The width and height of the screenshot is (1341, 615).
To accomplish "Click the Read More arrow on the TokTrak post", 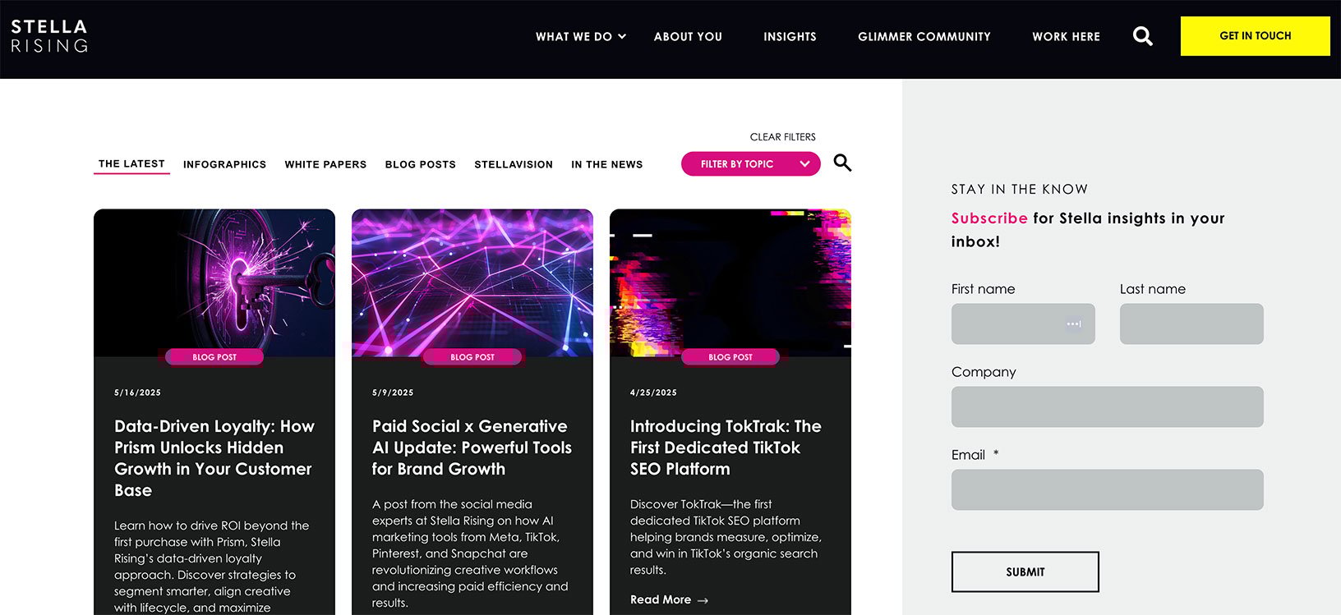I will (703, 599).
